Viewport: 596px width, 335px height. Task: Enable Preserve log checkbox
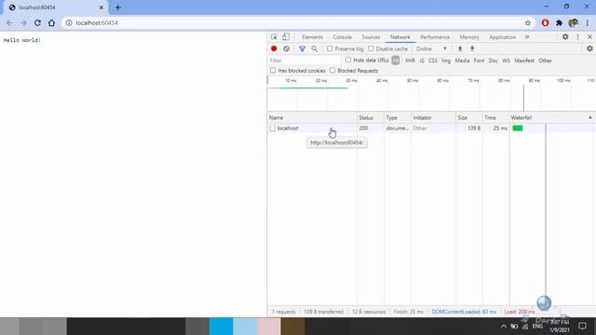click(330, 48)
